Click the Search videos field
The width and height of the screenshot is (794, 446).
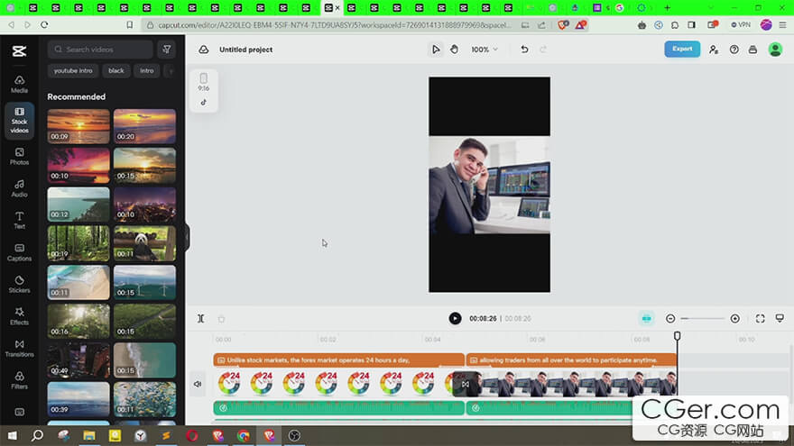pos(100,50)
